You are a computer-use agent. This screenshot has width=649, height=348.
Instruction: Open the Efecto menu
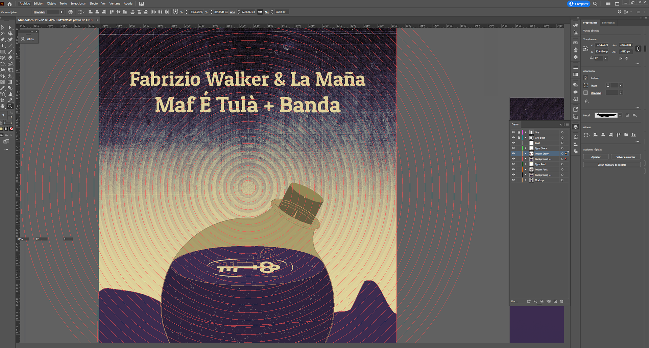(94, 3)
